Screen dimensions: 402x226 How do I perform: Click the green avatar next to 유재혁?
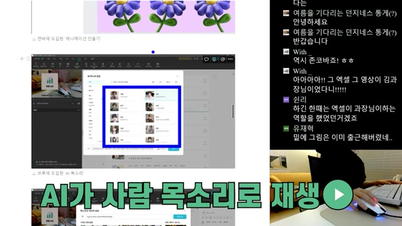point(286,128)
